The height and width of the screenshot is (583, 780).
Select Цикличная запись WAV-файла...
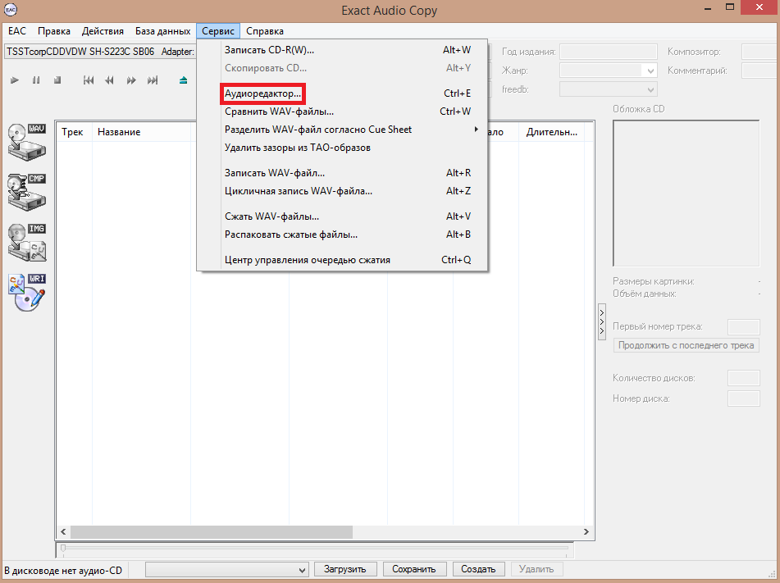coord(342,190)
